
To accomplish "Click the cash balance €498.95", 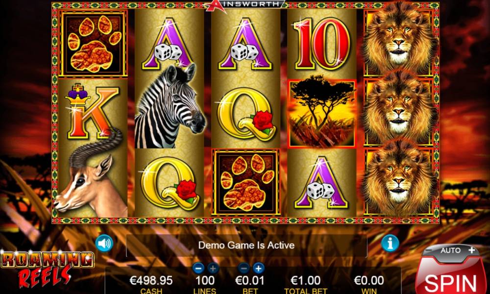I will tap(151, 281).
